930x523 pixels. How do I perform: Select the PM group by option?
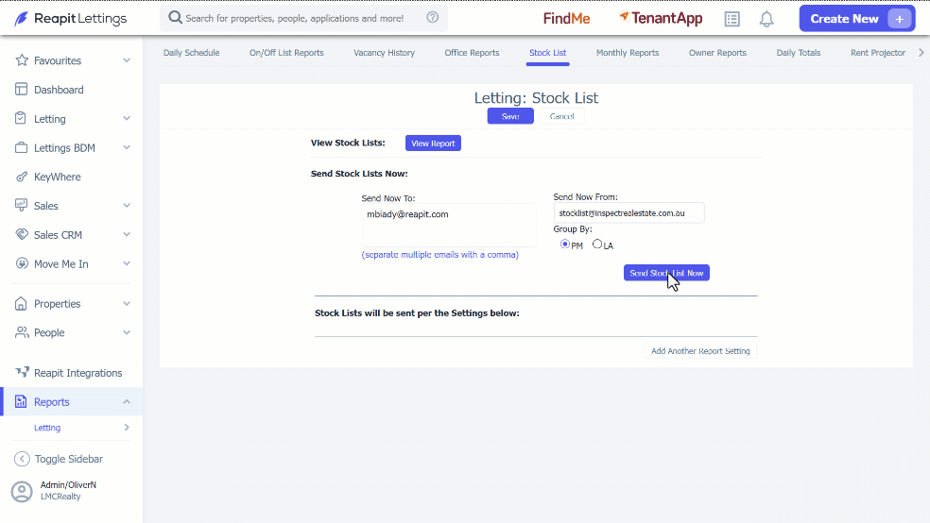[x=564, y=244]
